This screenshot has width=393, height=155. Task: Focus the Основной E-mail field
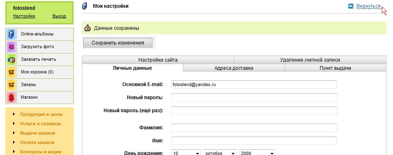(254, 84)
